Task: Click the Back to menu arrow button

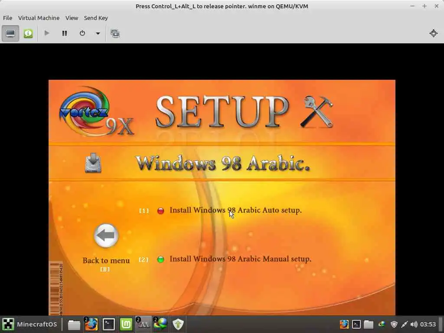Action: pyautogui.click(x=106, y=235)
